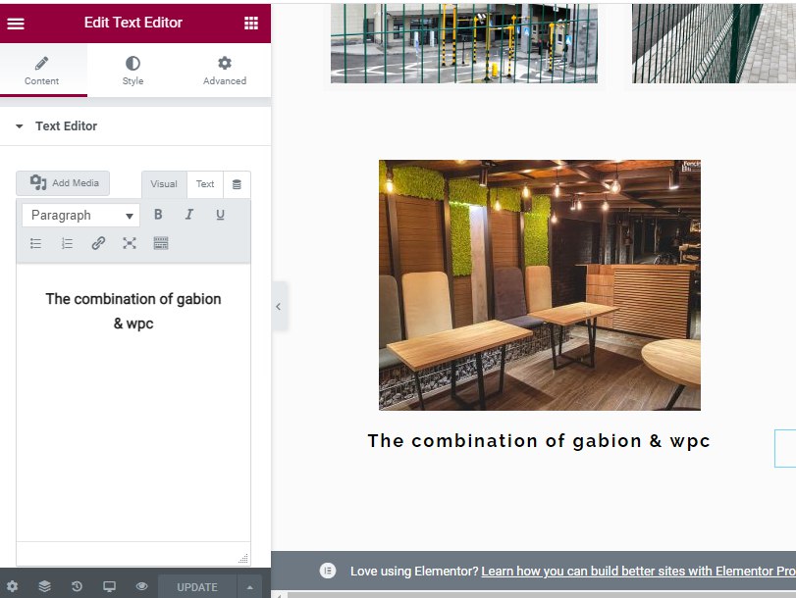The image size is (796, 598).
Task: Insert a bulleted list
Action: (35, 243)
